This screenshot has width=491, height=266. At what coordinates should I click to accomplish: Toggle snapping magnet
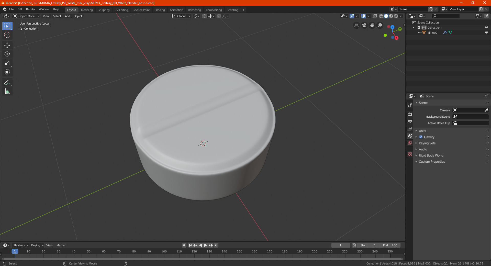click(204, 16)
